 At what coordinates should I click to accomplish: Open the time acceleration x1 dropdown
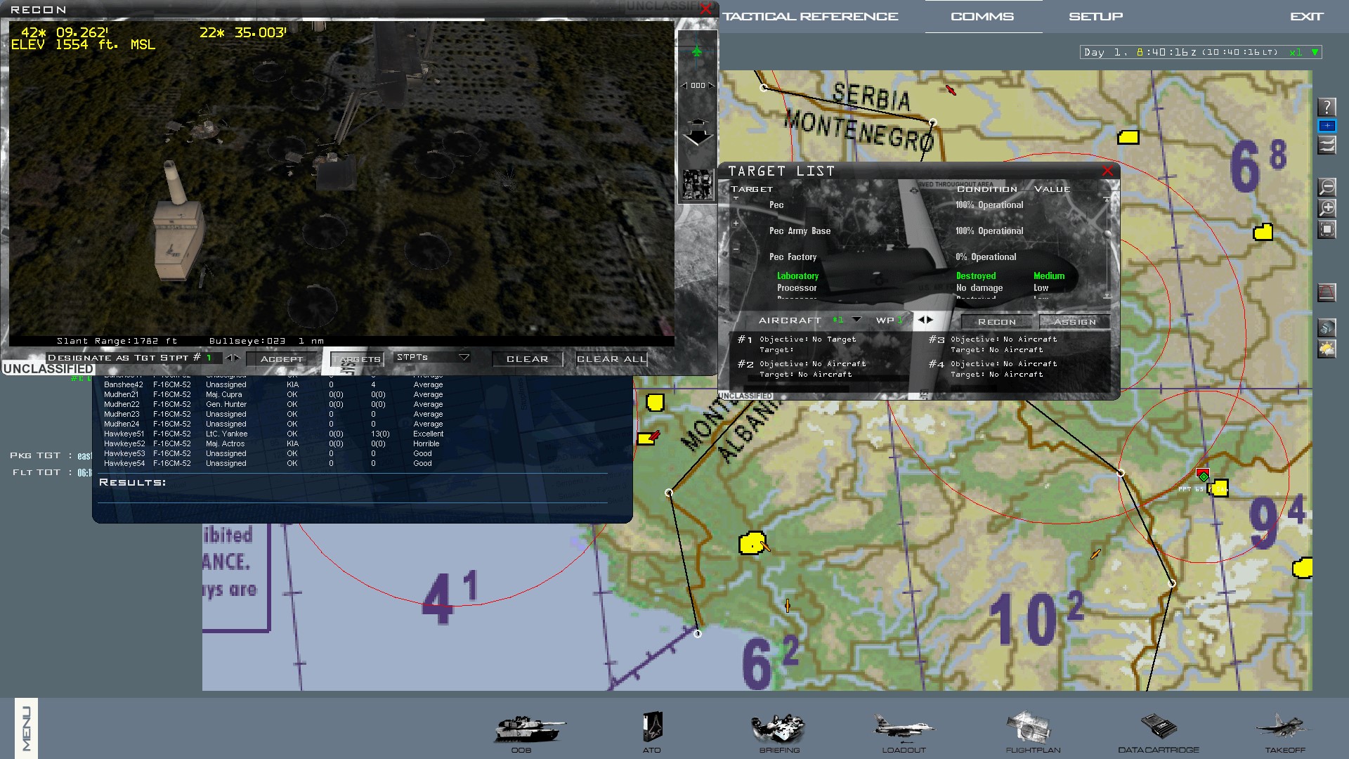tap(1305, 52)
